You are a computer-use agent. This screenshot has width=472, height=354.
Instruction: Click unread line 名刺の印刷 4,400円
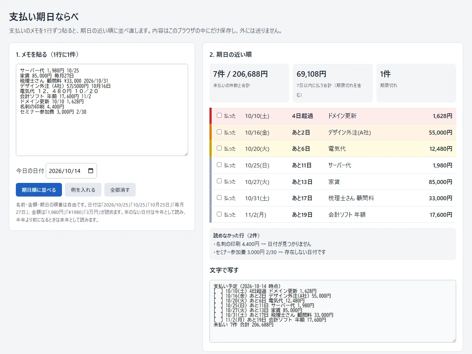(x=262, y=244)
